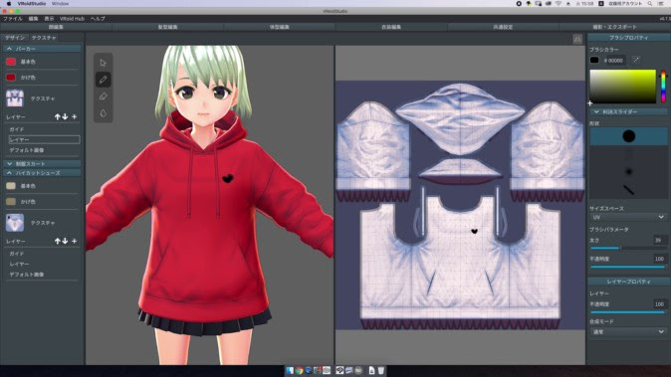This screenshot has height=377, width=671.
Task: Open ハイカットシューズ かげ色 tan swatch
Action: click(11, 201)
